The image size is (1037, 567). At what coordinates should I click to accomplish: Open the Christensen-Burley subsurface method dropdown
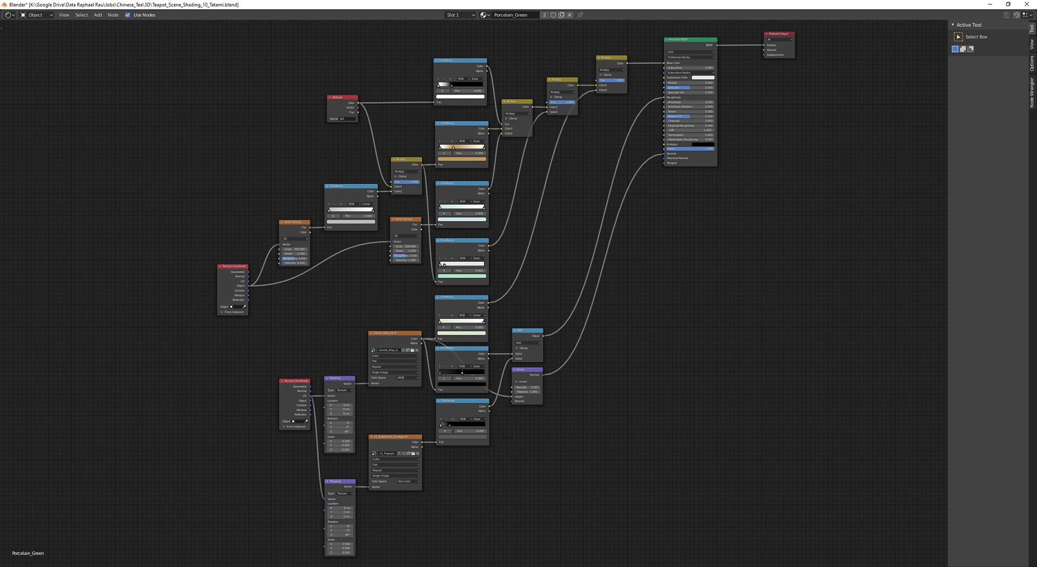(x=690, y=57)
